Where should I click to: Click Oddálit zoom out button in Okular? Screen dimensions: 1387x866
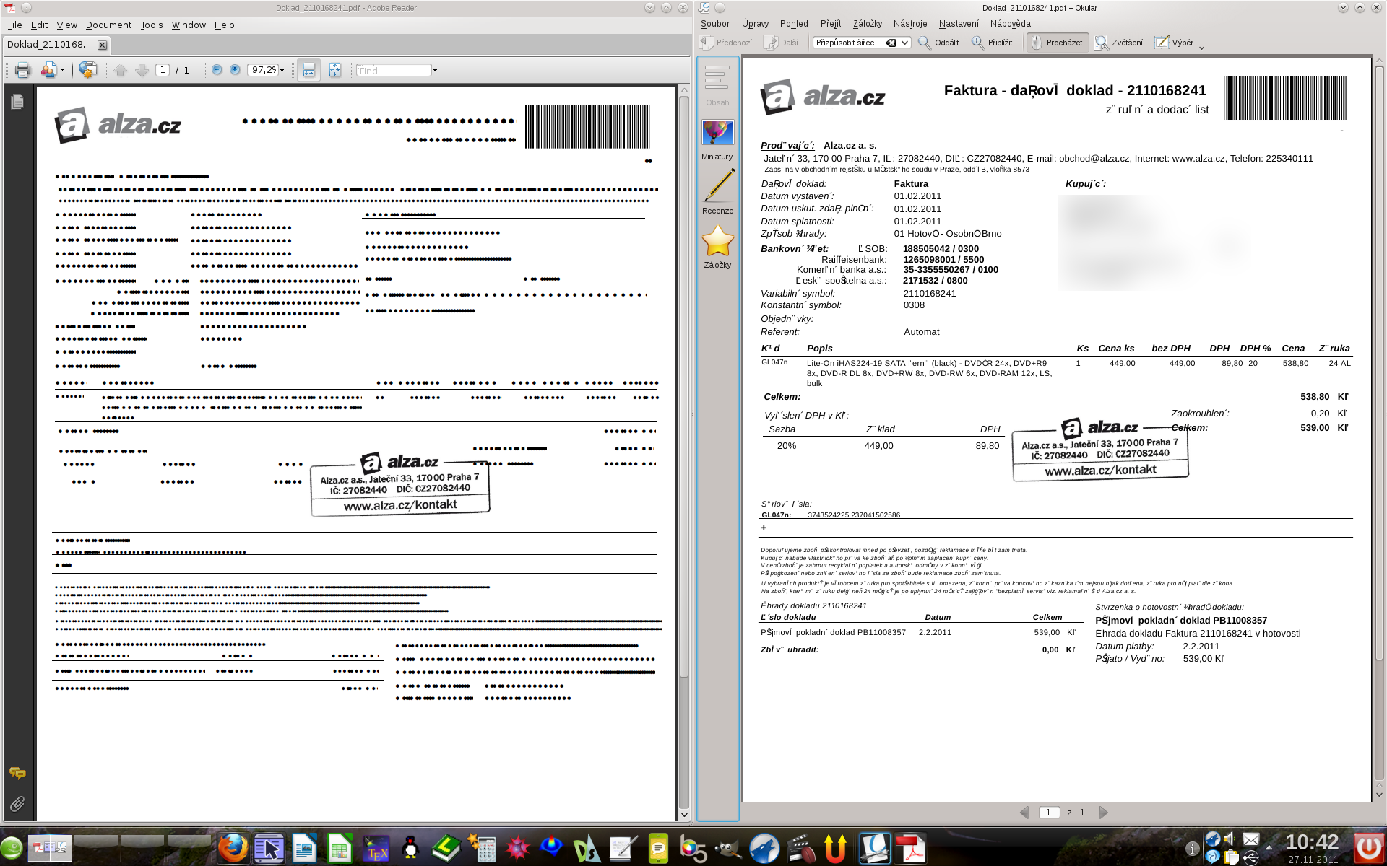click(x=938, y=43)
